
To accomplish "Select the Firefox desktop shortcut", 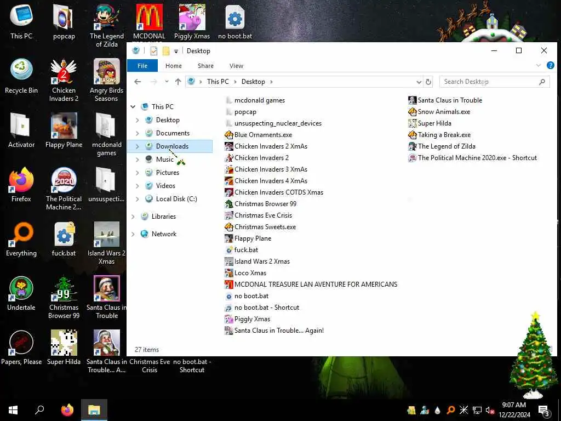I will click(x=21, y=185).
